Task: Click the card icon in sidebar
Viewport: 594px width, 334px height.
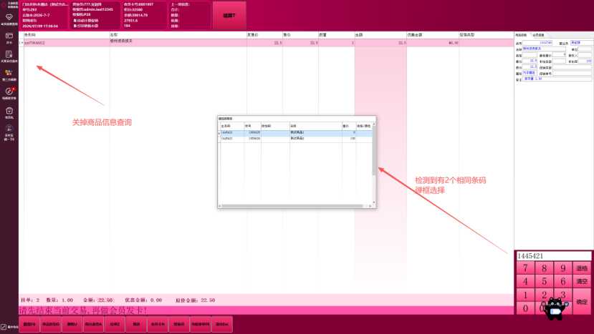Action: (x=9, y=36)
